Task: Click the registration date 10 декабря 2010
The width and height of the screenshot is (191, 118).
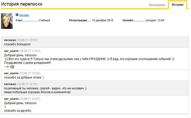Action: 102,20
